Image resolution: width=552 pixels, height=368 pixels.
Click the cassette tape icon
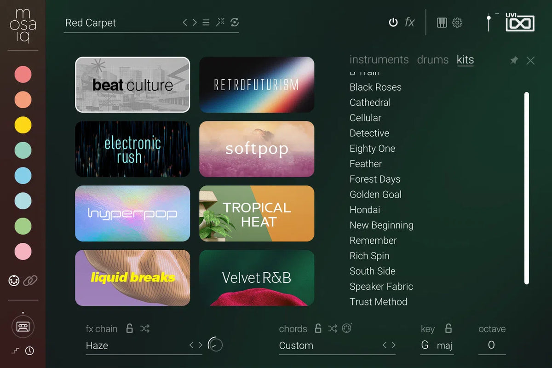click(x=23, y=327)
